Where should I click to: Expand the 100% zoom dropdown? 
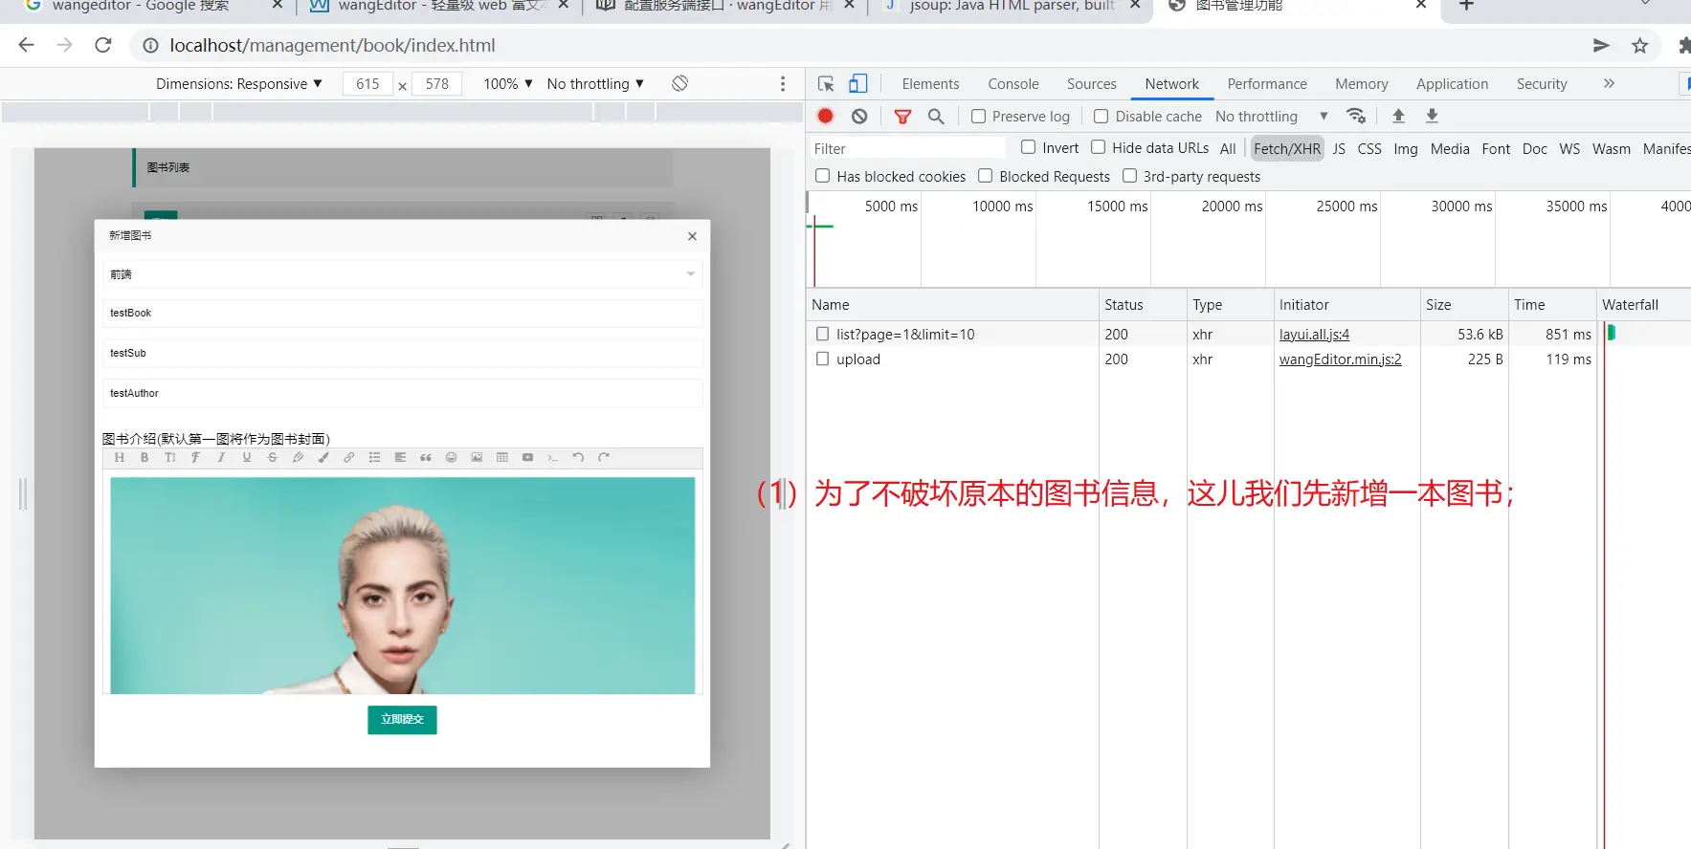click(507, 84)
